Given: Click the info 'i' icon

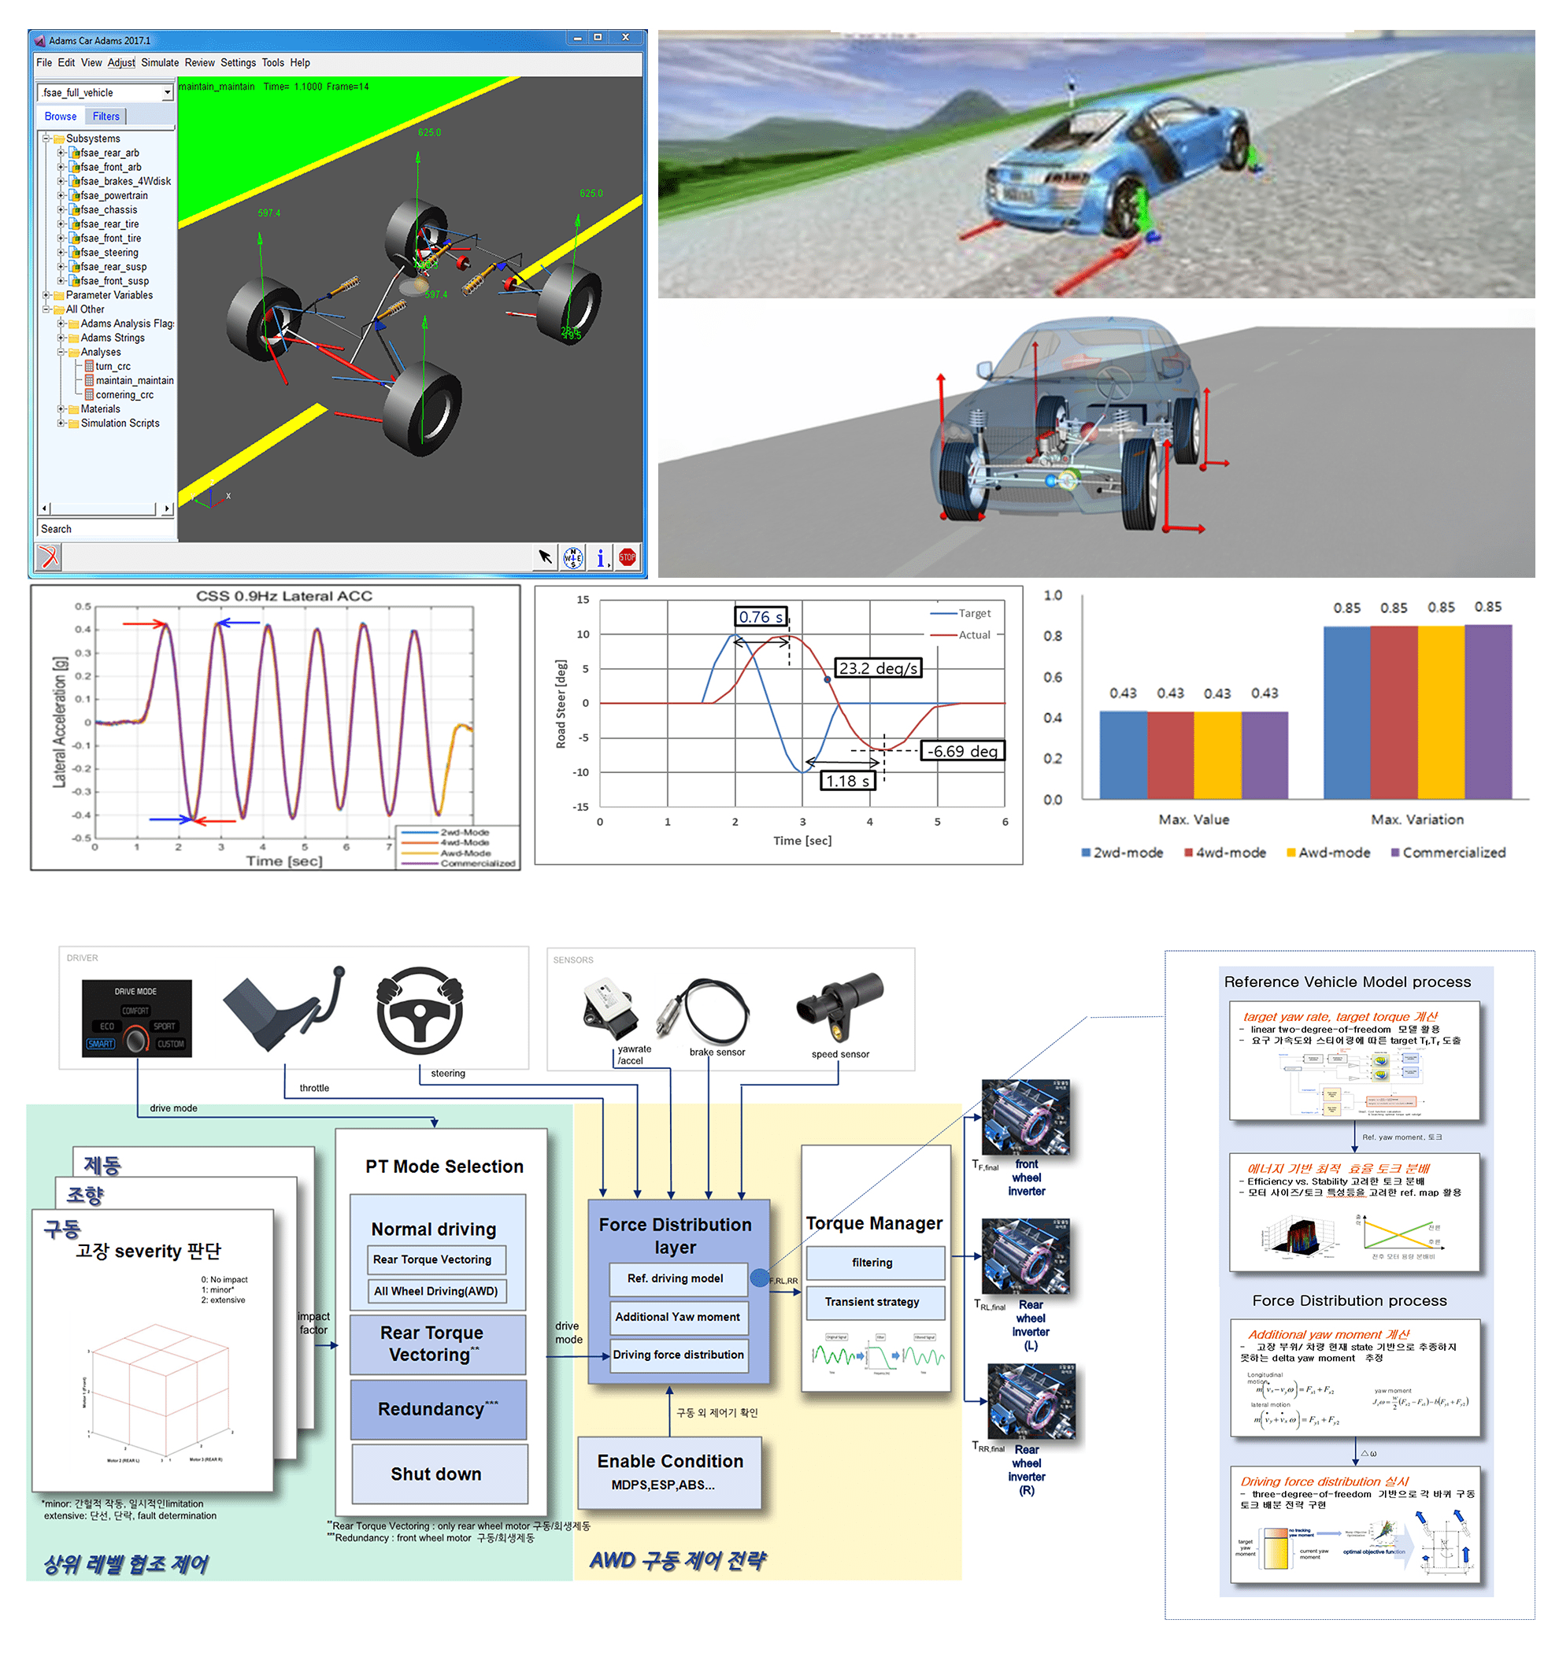Looking at the screenshot, I should pyautogui.click(x=601, y=557).
